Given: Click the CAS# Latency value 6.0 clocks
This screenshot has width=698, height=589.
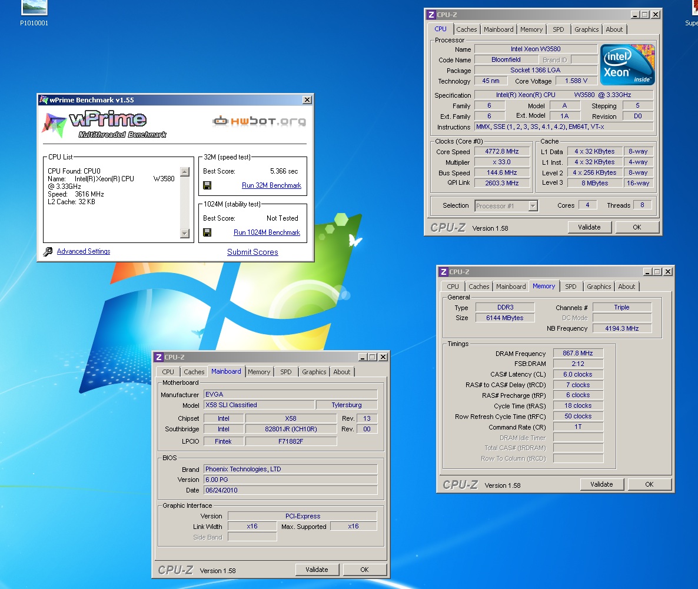Looking at the screenshot, I should (578, 374).
